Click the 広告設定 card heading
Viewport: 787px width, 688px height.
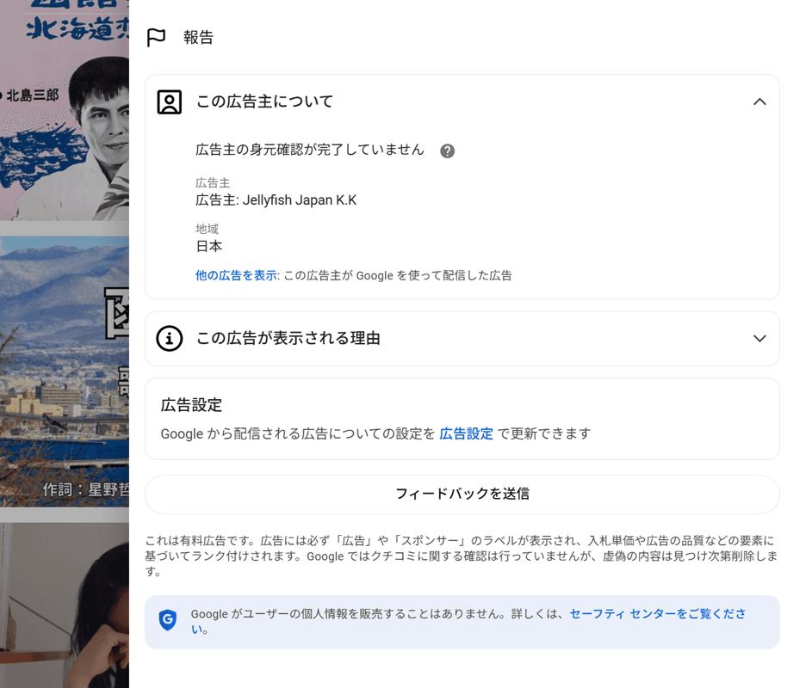tap(191, 405)
